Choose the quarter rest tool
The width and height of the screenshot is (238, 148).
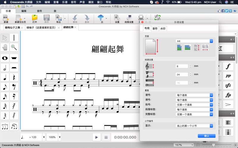14,78
